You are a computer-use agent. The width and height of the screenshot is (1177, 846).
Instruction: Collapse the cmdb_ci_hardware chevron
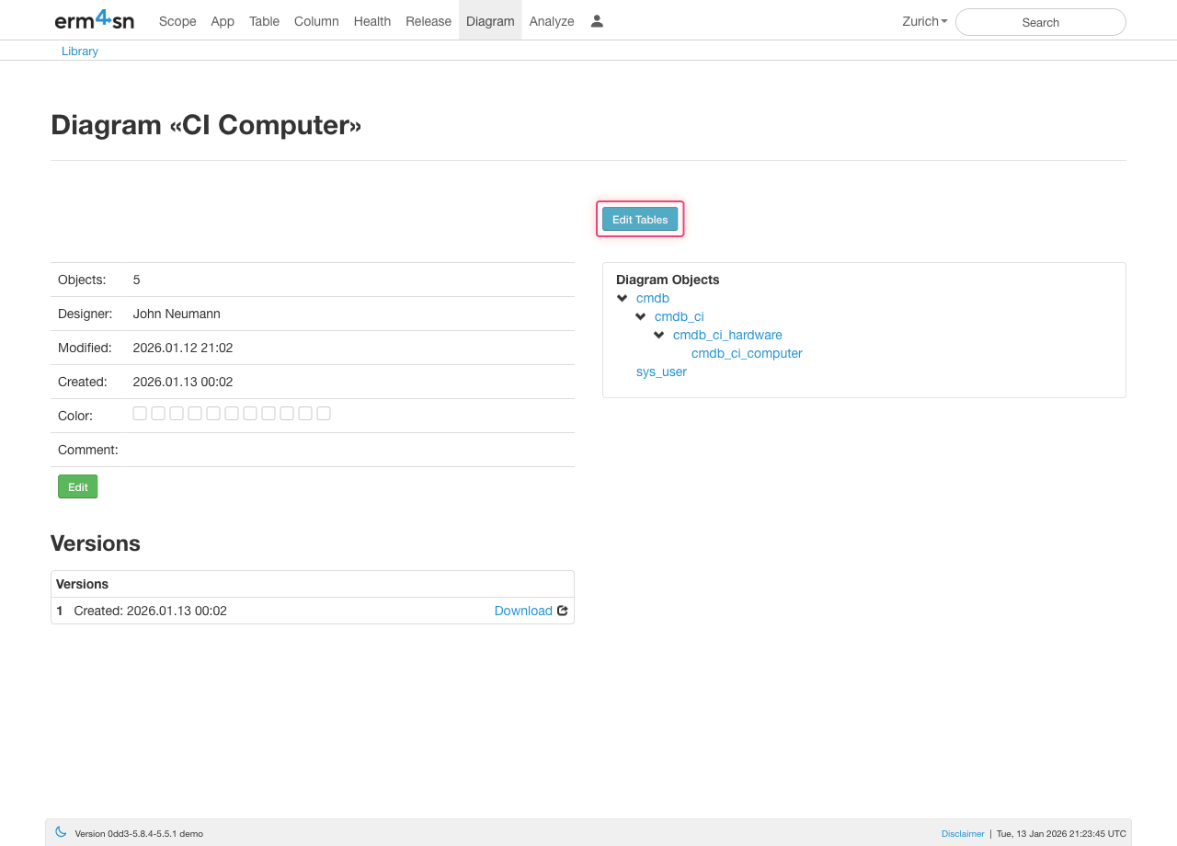tap(659, 335)
